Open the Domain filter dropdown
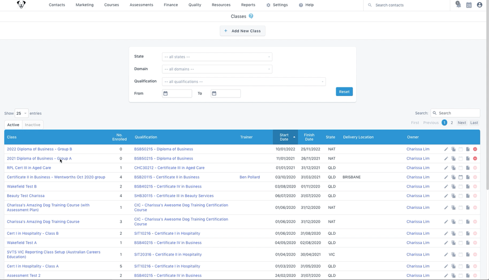 (x=217, y=69)
